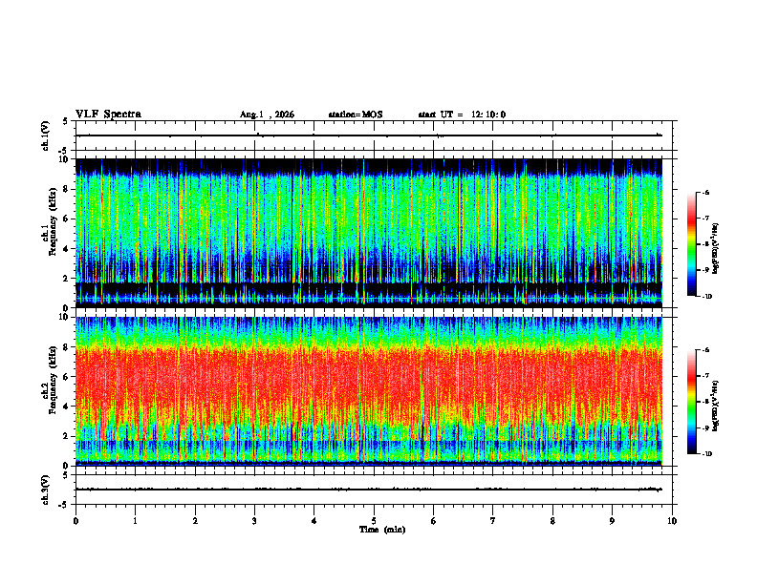
Task: Click the "2" kHz tick of ch.1 spectrogram
Action: (x=67, y=278)
